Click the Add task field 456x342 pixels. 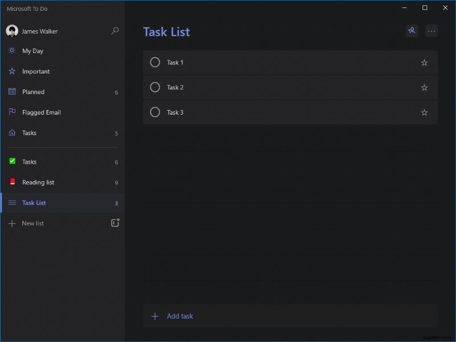pos(180,316)
